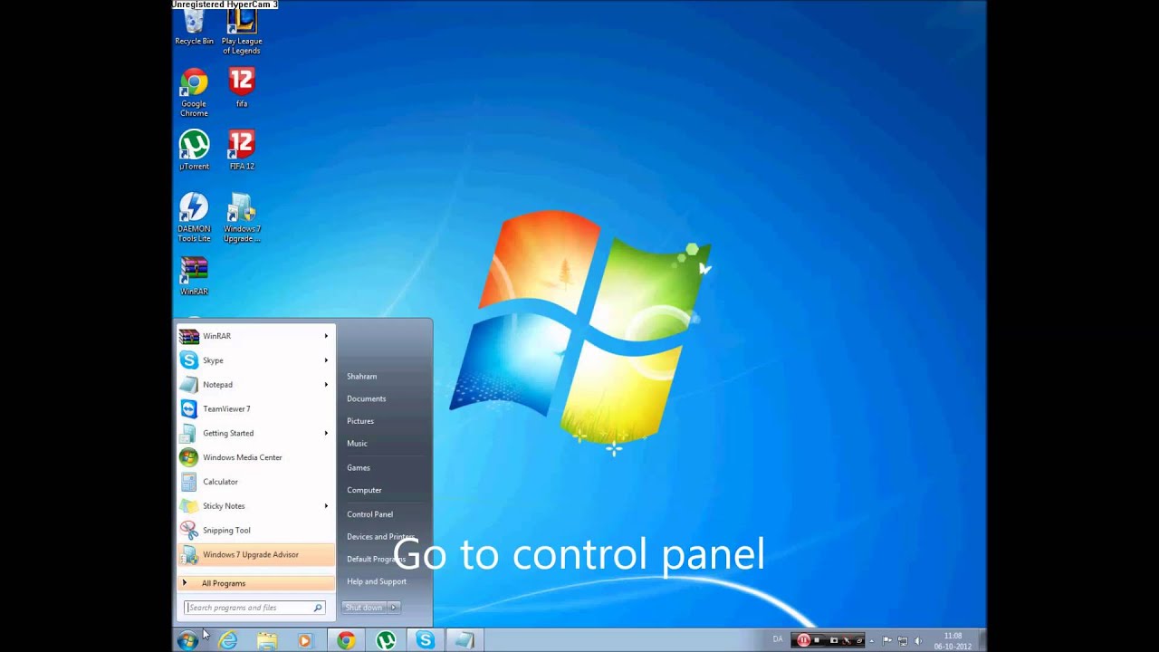Select Windows 7 Upgrade desktop shortcut
Image resolution: width=1159 pixels, height=652 pixels.
[x=242, y=217]
